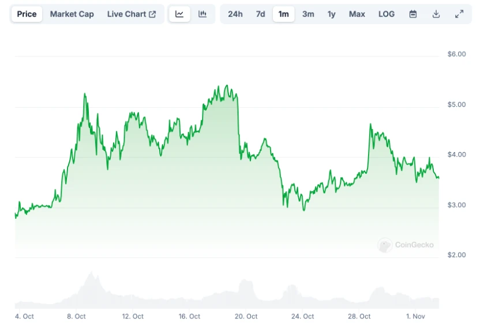This screenshot has height=326, width=480.
Task: Click the $5.00 price axis label
Action: click(x=457, y=104)
